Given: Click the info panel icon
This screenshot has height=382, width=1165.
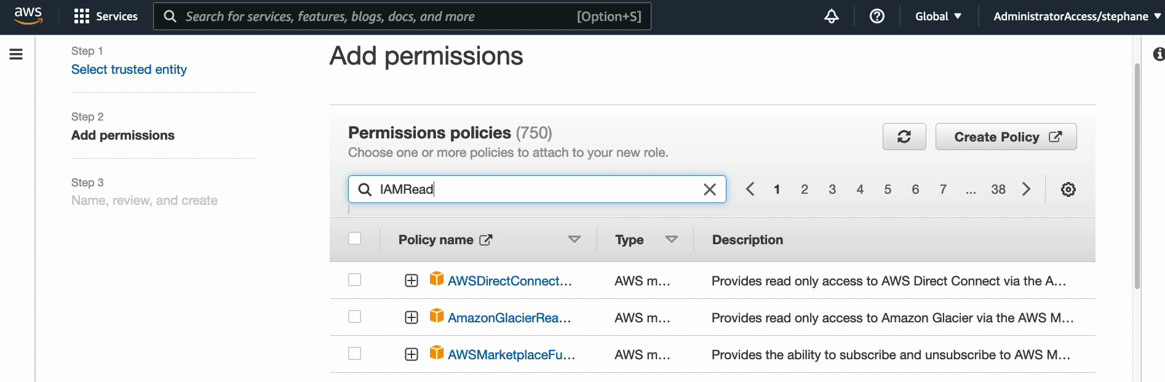Looking at the screenshot, I should coord(1158,54).
